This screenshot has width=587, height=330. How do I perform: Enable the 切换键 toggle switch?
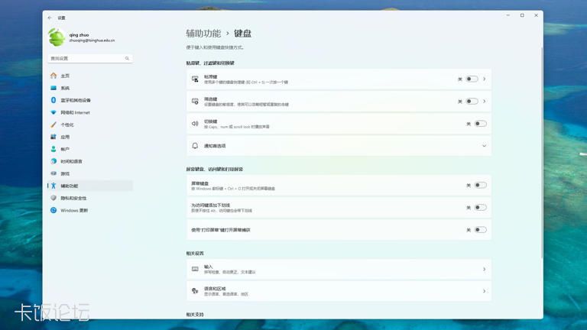tap(479, 123)
